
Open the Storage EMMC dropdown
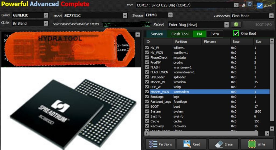pyautogui.click(x=170, y=15)
